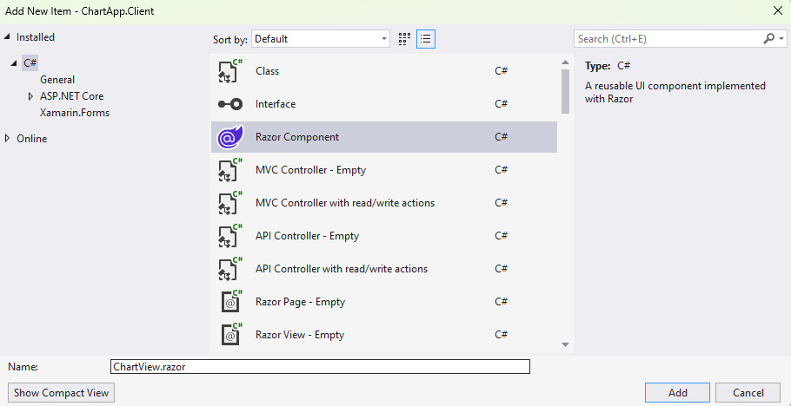Select MVC Controller - Empty icon
This screenshot has height=406, width=791.
click(229, 170)
